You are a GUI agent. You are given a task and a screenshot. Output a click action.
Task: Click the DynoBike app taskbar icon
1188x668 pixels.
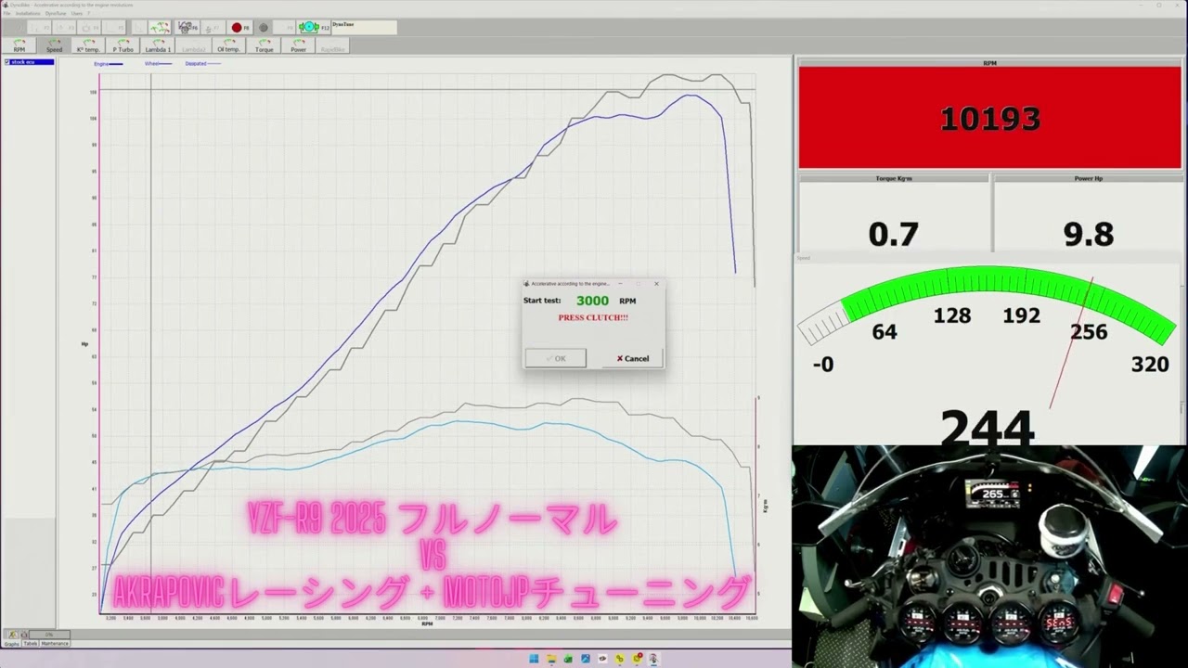click(653, 659)
